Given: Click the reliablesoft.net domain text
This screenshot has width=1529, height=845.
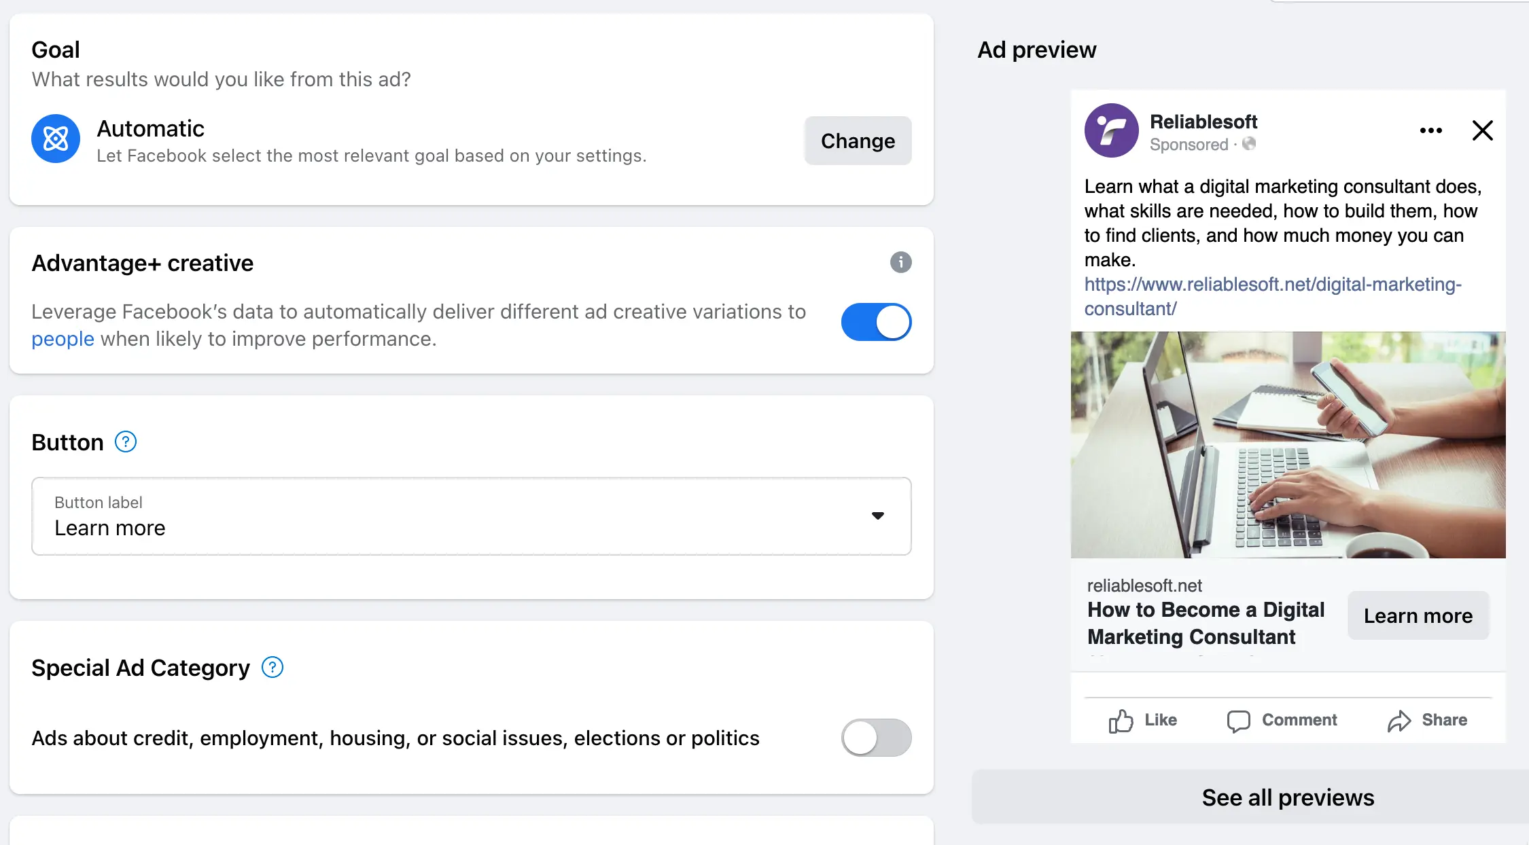Looking at the screenshot, I should 1144,586.
